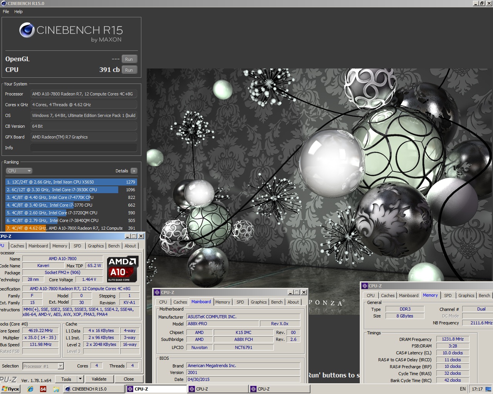Select the Core i7-3930K ranking row
Screen dimensions: 493x394
point(71,190)
